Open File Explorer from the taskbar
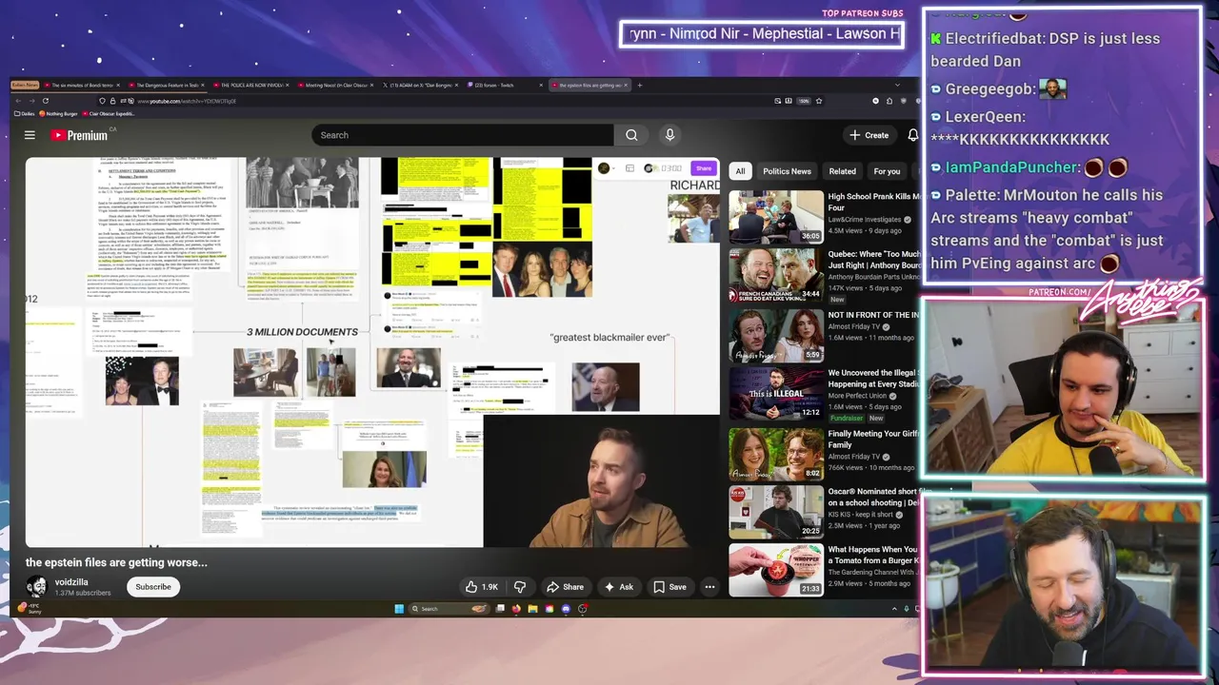1219x685 pixels. click(x=533, y=609)
